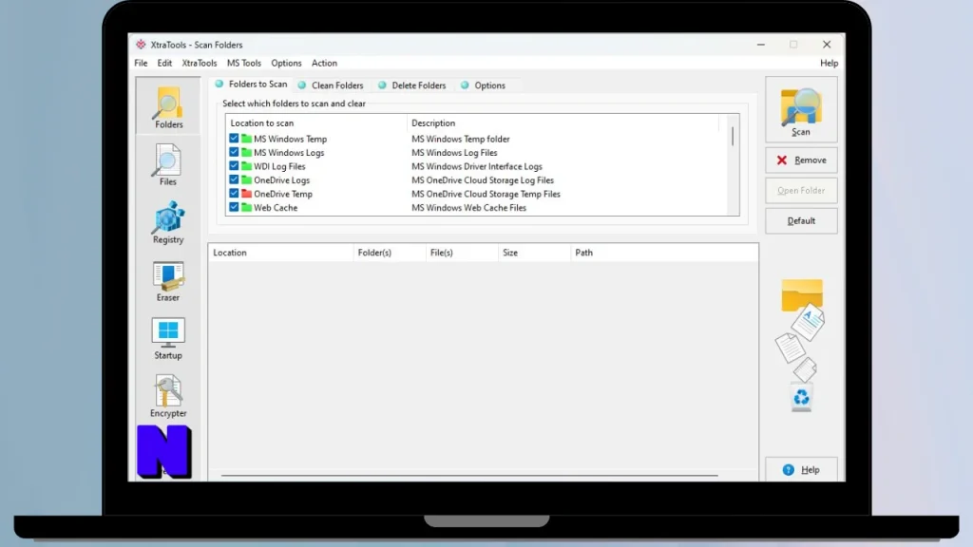Image resolution: width=973 pixels, height=547 pixels.
Task: Switch to the Folders to Scan tab
Action: 251,85
